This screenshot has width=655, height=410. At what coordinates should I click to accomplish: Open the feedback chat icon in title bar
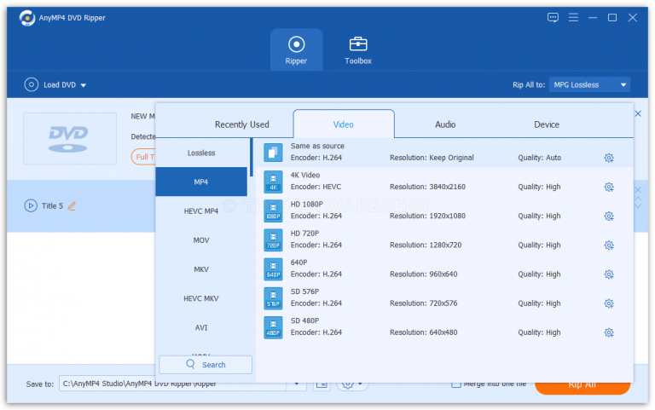click(x=553, y=18)
